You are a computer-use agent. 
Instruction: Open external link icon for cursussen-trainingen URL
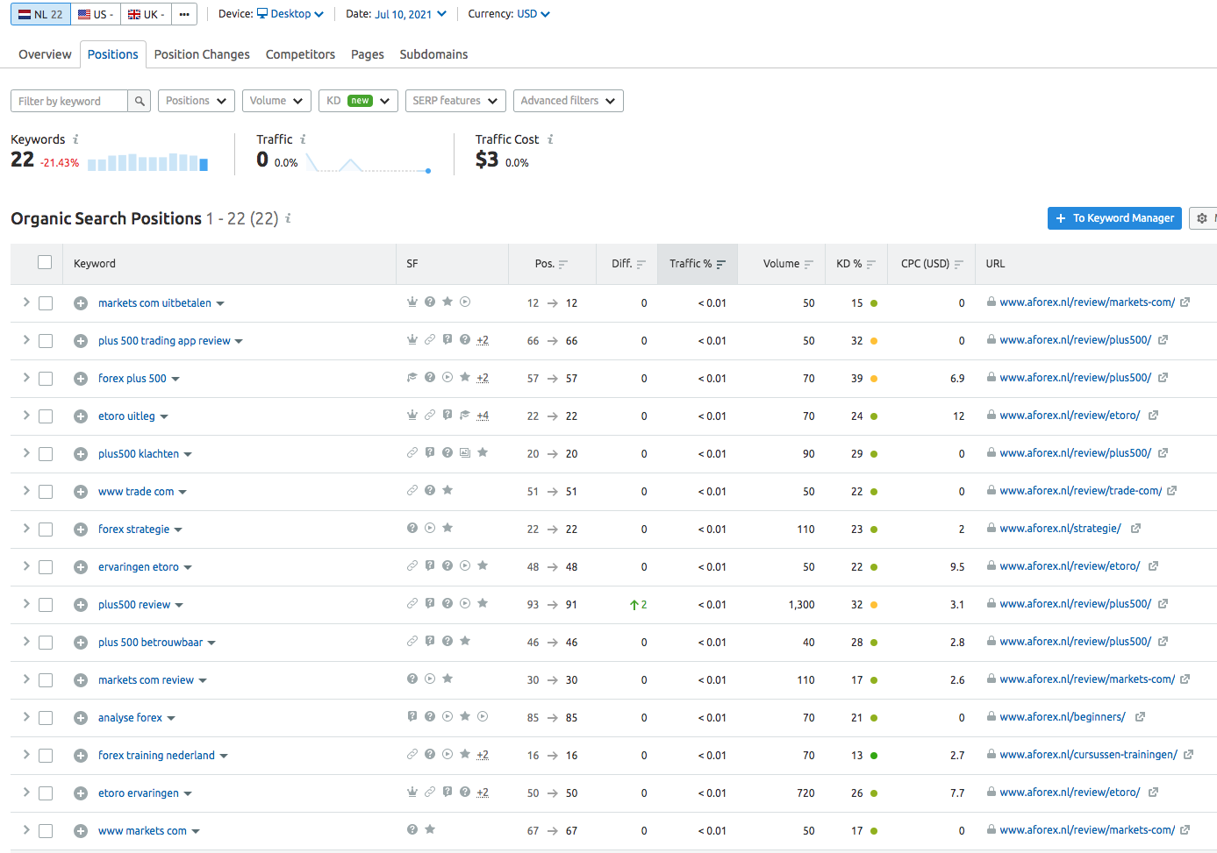(x=1188, y=755)
